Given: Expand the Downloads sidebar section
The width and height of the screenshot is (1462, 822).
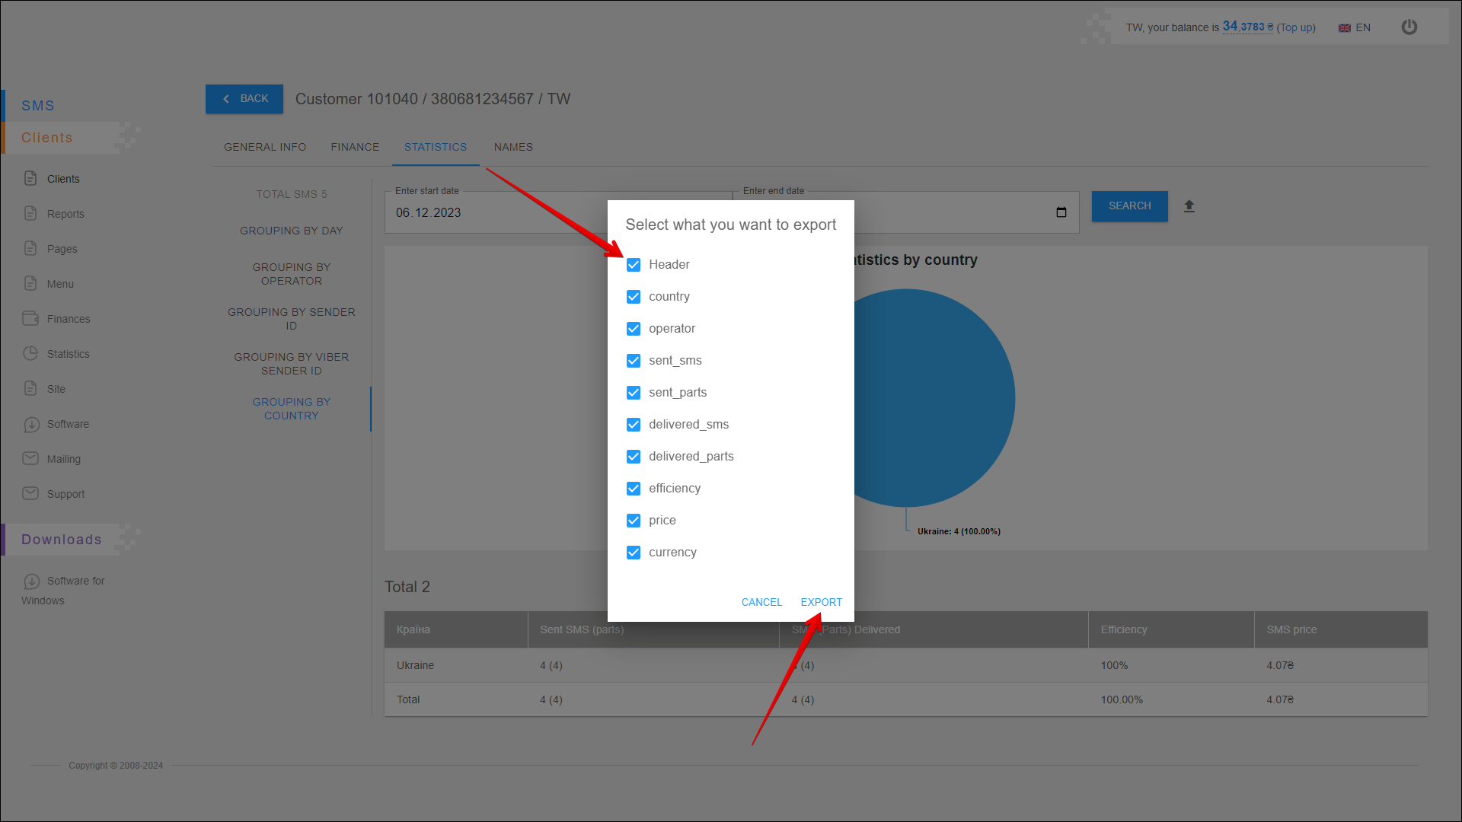Looking at the screenshot, I should [61, 540].
